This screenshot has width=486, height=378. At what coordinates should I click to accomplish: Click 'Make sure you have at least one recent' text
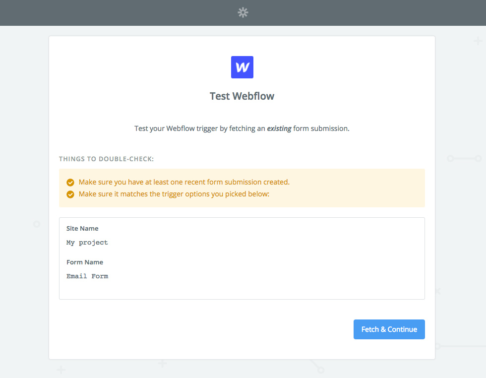coord(184,182)
